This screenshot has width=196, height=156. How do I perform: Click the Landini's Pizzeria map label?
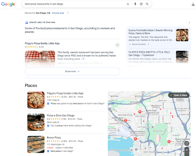137,132
